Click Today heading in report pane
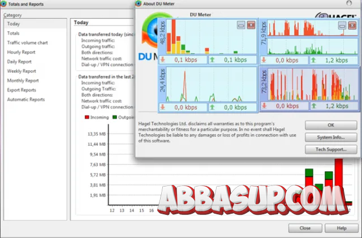Screen dimensions: 362x238 click(x=81, y=23)
